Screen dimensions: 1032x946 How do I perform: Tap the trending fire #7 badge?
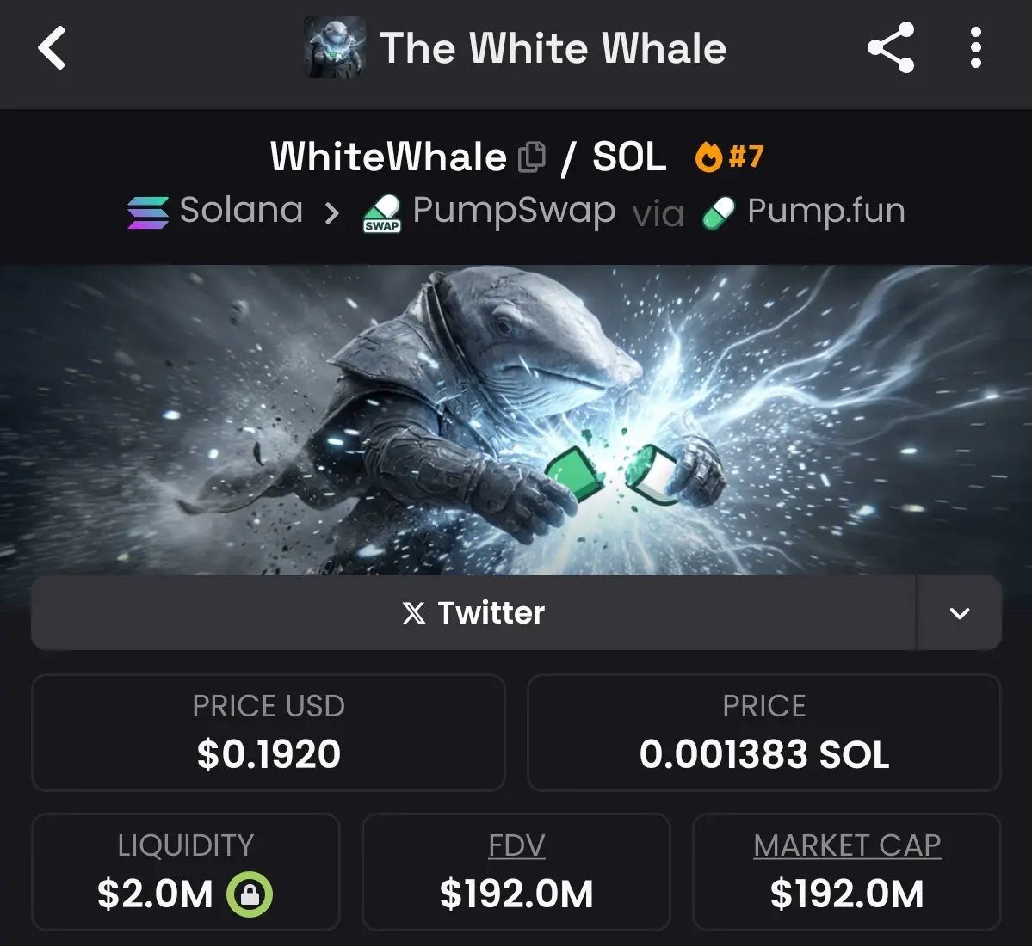click(729, 157)
